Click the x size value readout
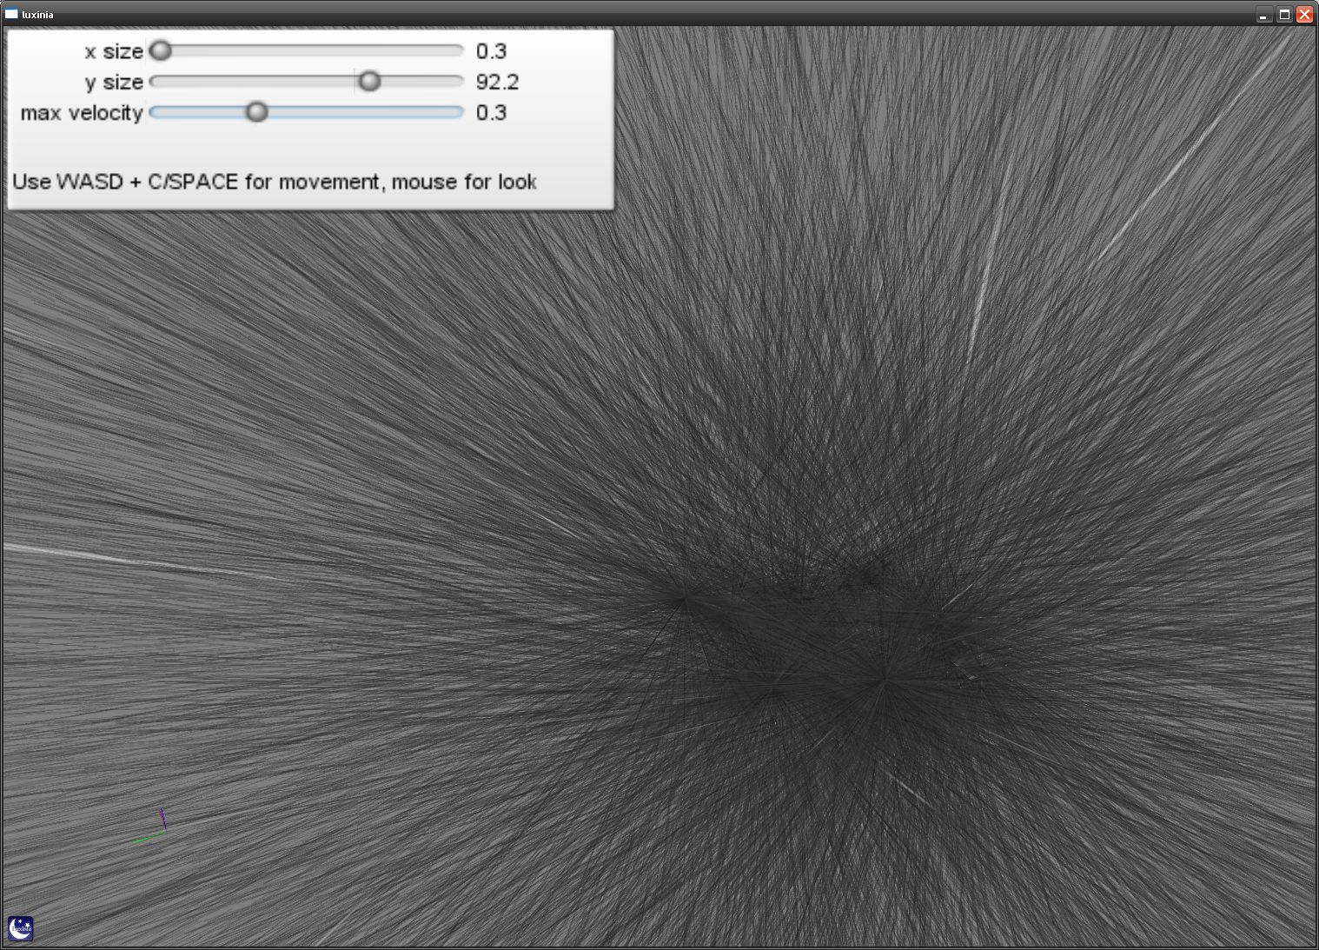 491,52
